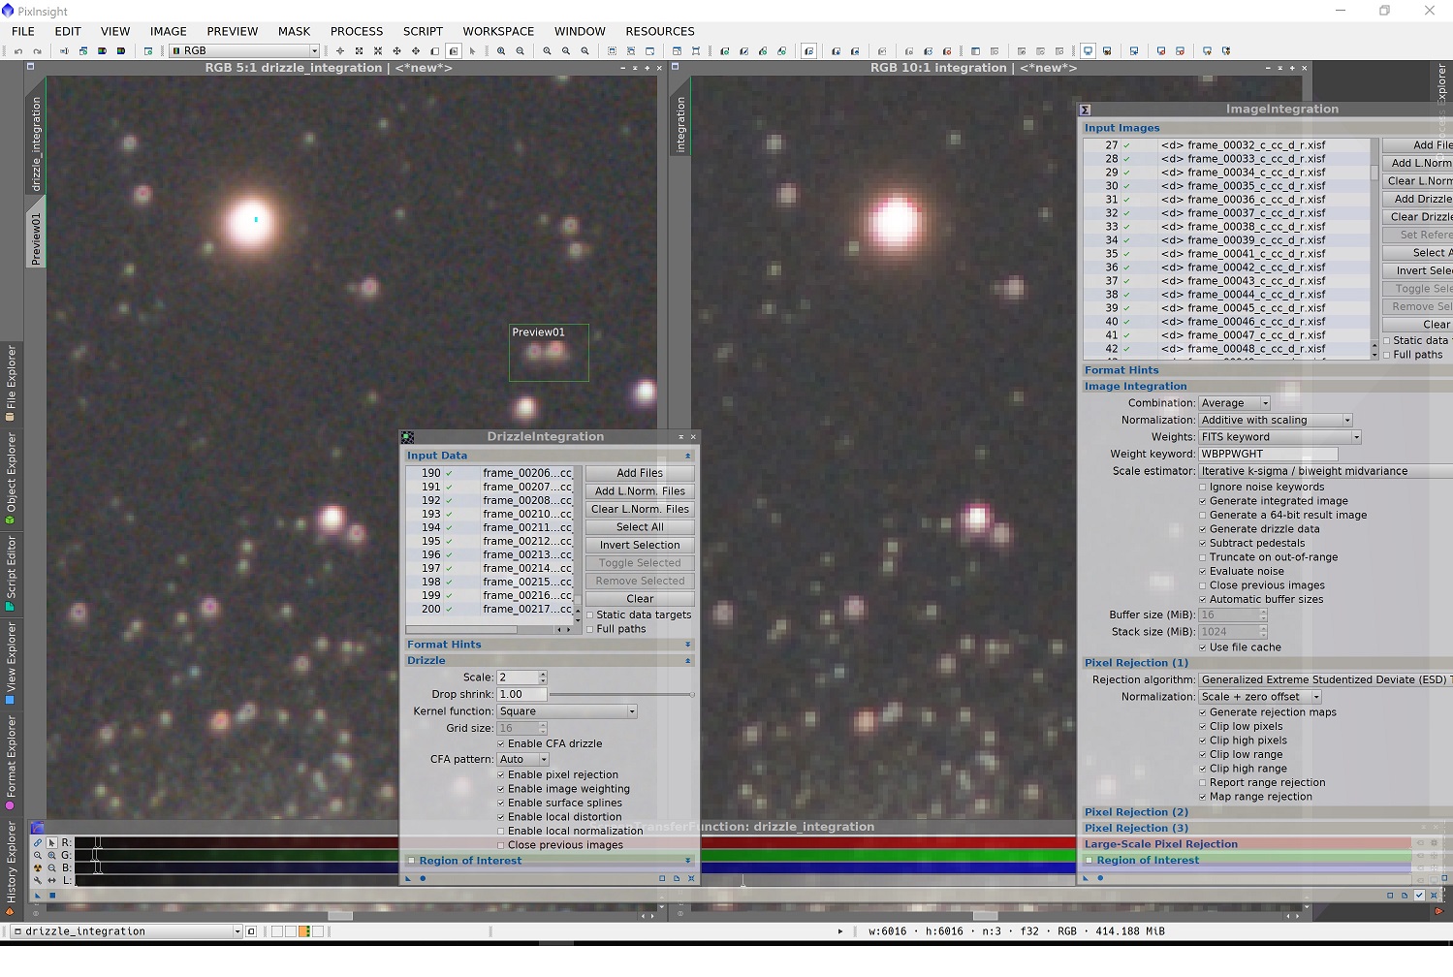
Task: Select the pointer cursor tool in toolbar
Action: (x=473, y=51)
